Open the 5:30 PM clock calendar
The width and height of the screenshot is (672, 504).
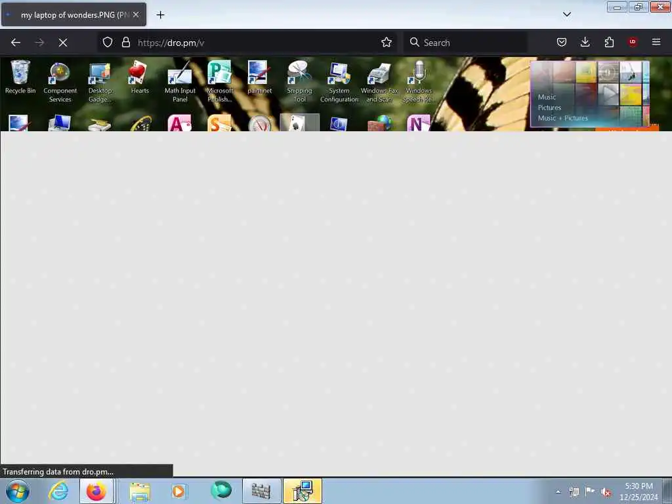(638, 491)
